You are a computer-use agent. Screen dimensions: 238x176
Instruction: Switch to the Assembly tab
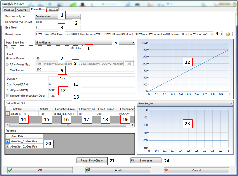click(x=22, y=10)
